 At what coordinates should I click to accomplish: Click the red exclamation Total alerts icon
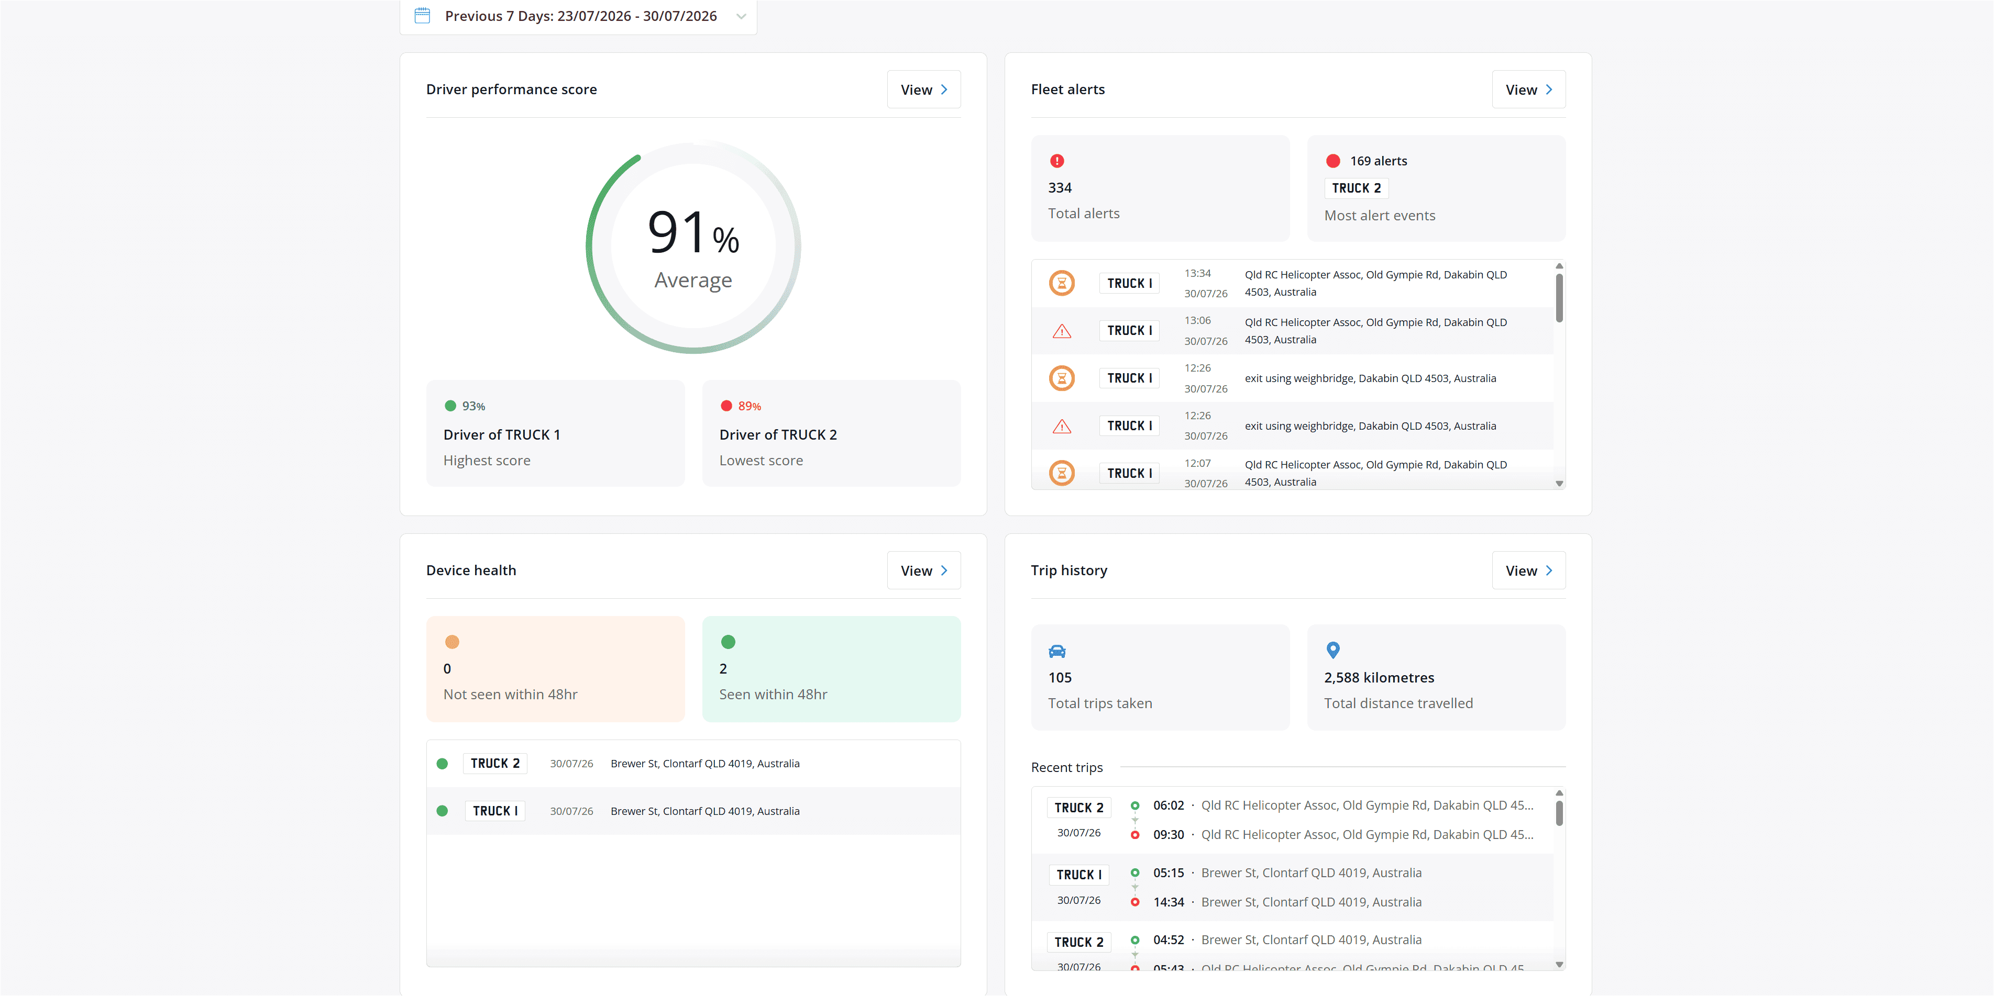click(1056, 161)
